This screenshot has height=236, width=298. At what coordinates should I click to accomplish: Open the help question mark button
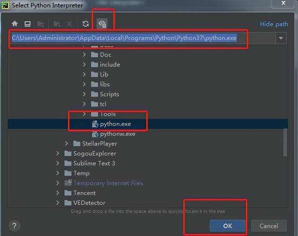(14, 226)
